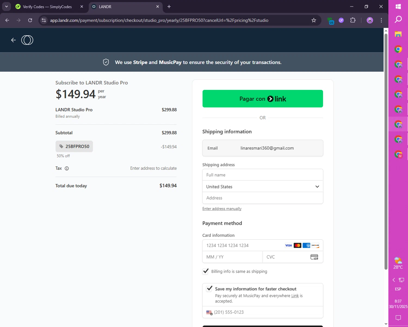Screen dimensions: 408x327
Task: Open the browser extensions puzzle icon
Action: [353, 20]
